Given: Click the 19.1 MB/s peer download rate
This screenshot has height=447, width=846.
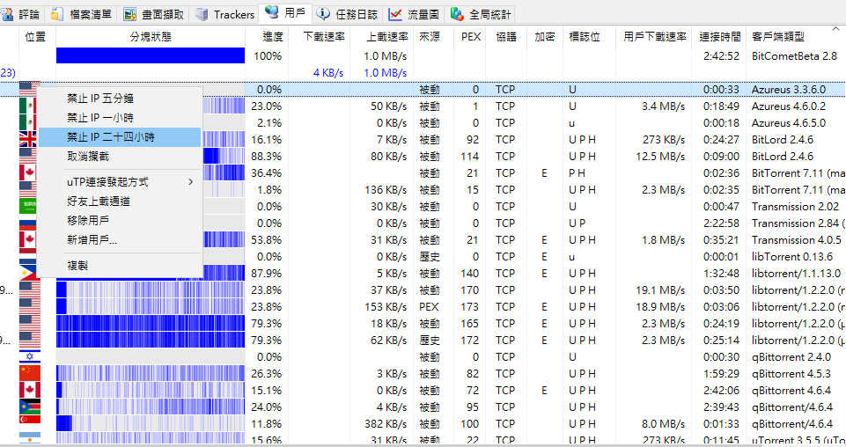Looking at the screenshot, I should (660, 290).
